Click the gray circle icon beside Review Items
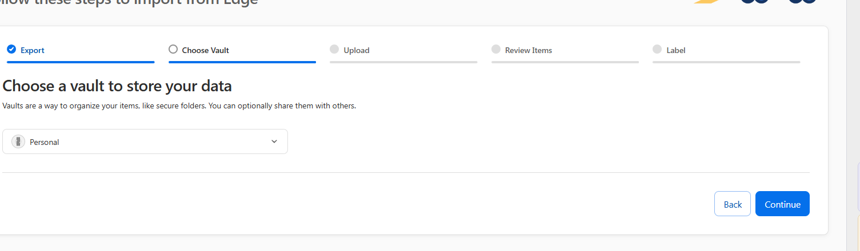This screenshot has height=251, width=860. point(496,50)
